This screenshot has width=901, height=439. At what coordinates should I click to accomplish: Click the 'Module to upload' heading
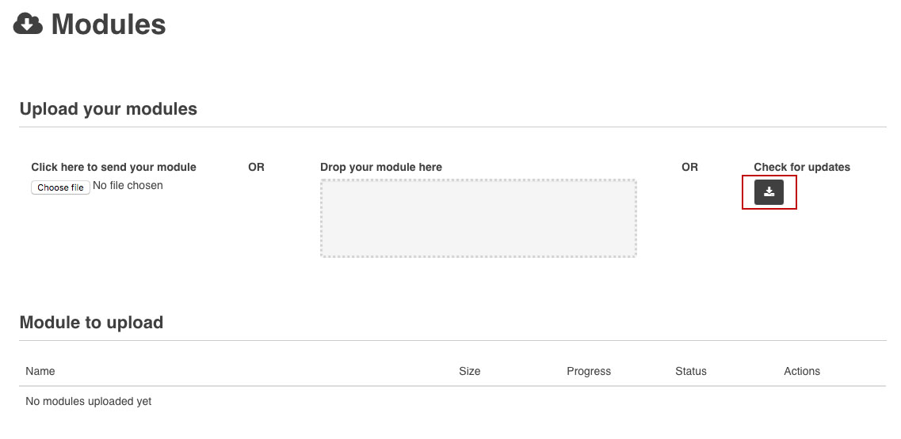pos(91,323)
